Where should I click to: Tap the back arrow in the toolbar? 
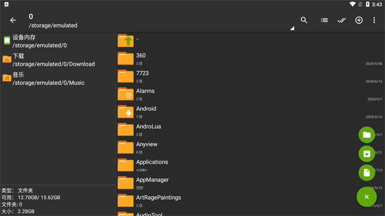13,20
